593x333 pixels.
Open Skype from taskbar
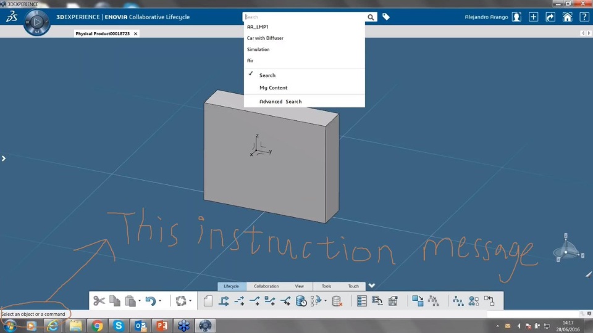[x=119, y=326]
